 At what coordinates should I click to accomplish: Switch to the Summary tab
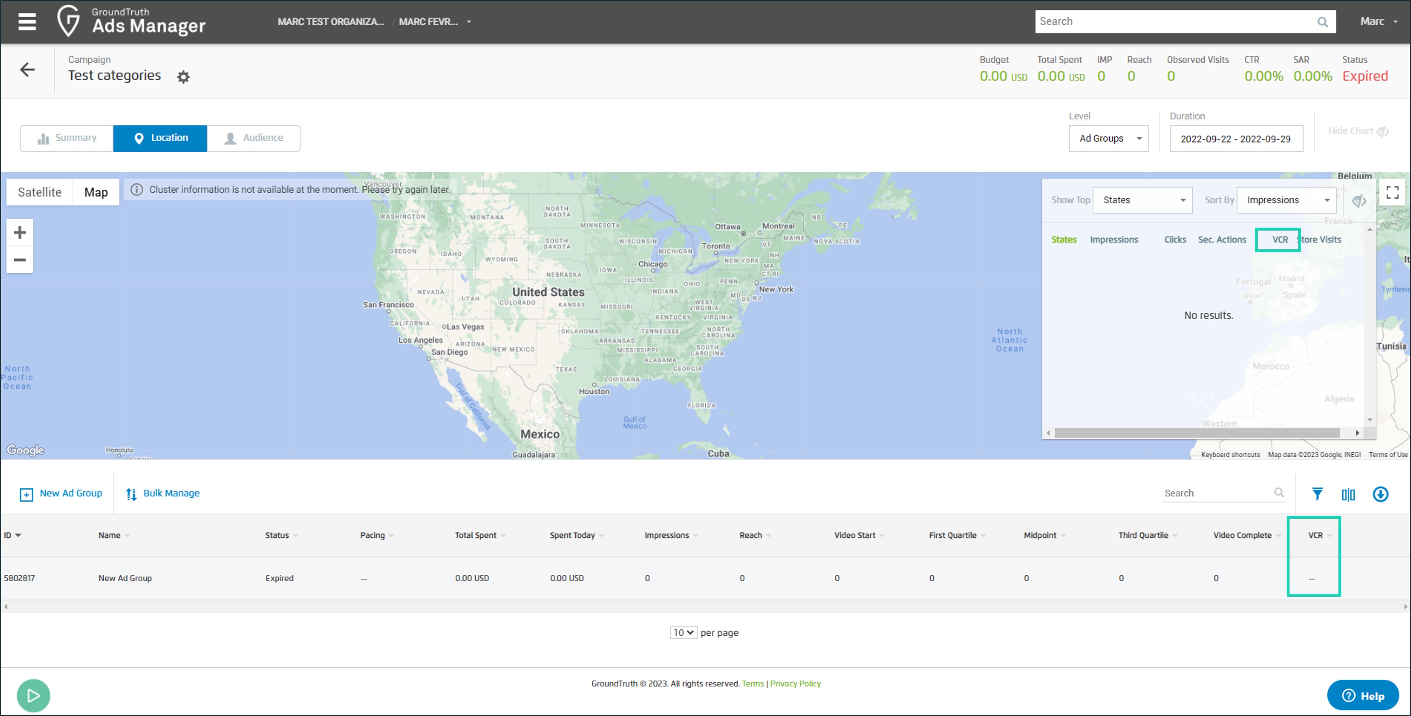(67, 138)
